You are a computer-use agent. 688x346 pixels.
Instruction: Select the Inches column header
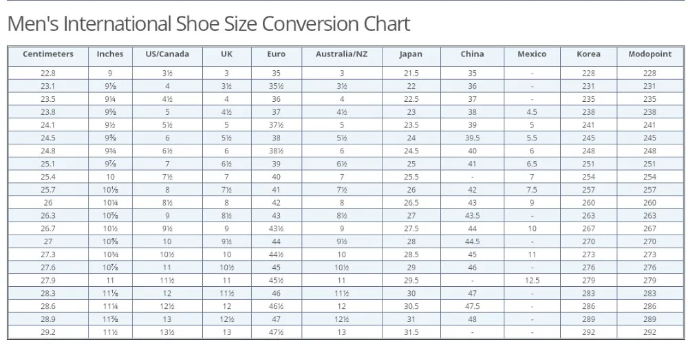[110, 54]
